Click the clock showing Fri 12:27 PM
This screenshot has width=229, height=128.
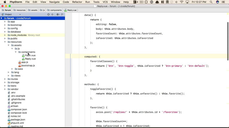pos(199,2)
